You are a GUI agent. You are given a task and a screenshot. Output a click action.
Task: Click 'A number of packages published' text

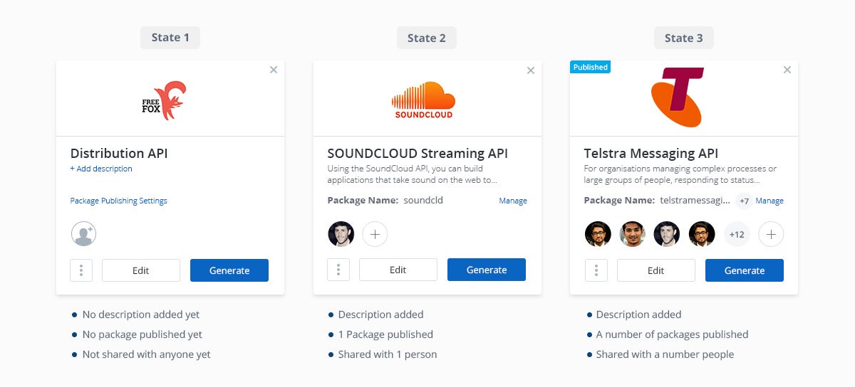pyautogui.click(x=673, y=334)
